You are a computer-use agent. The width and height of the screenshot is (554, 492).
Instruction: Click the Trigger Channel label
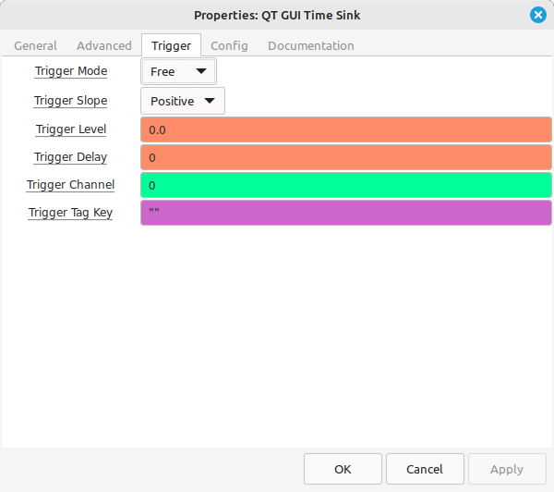70,185
